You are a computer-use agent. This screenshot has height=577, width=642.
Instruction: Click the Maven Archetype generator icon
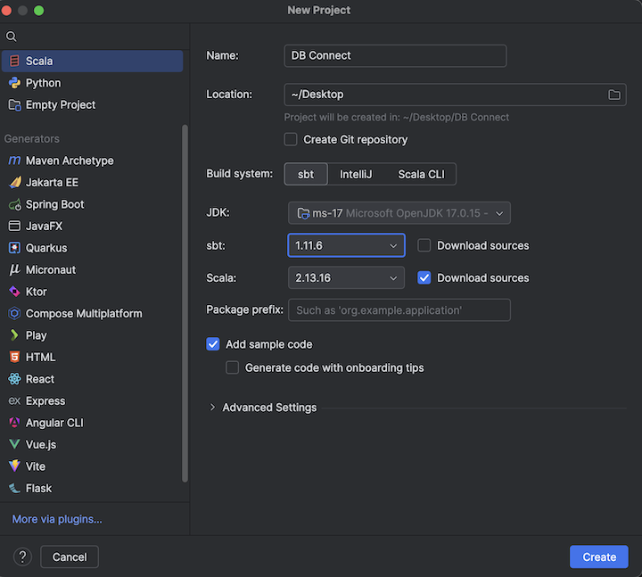(x=14, y=161)
